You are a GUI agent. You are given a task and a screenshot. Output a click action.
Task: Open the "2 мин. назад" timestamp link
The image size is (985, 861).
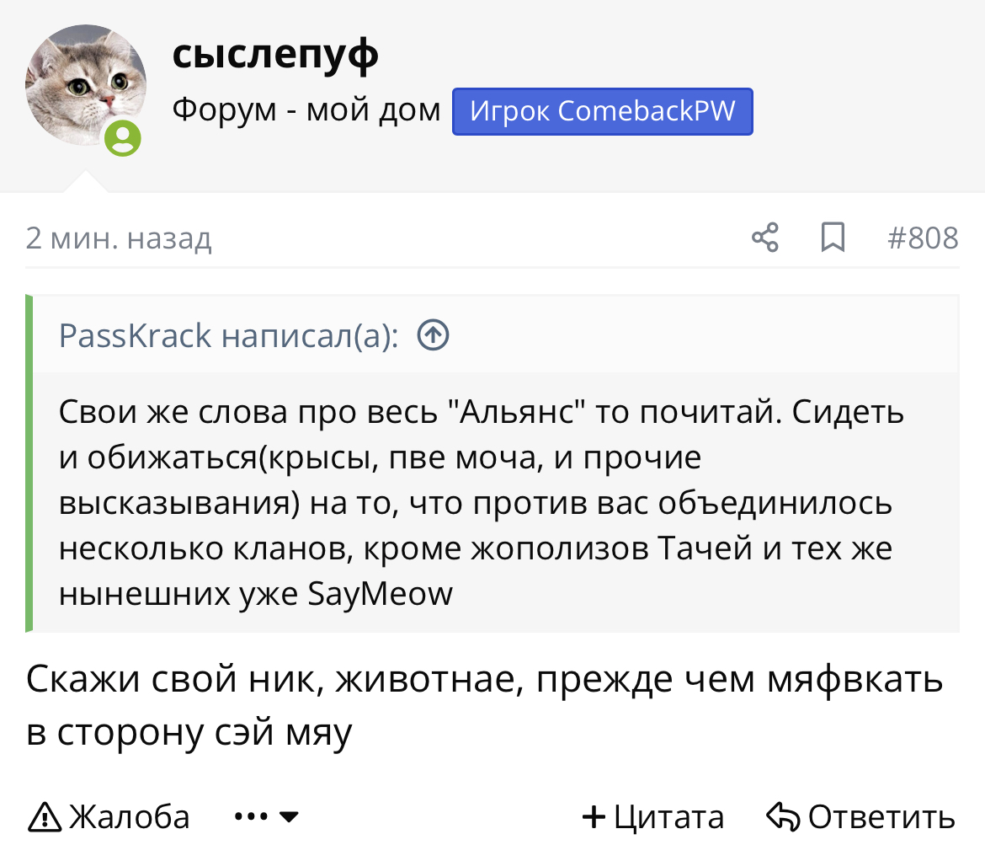pos(119,239)
